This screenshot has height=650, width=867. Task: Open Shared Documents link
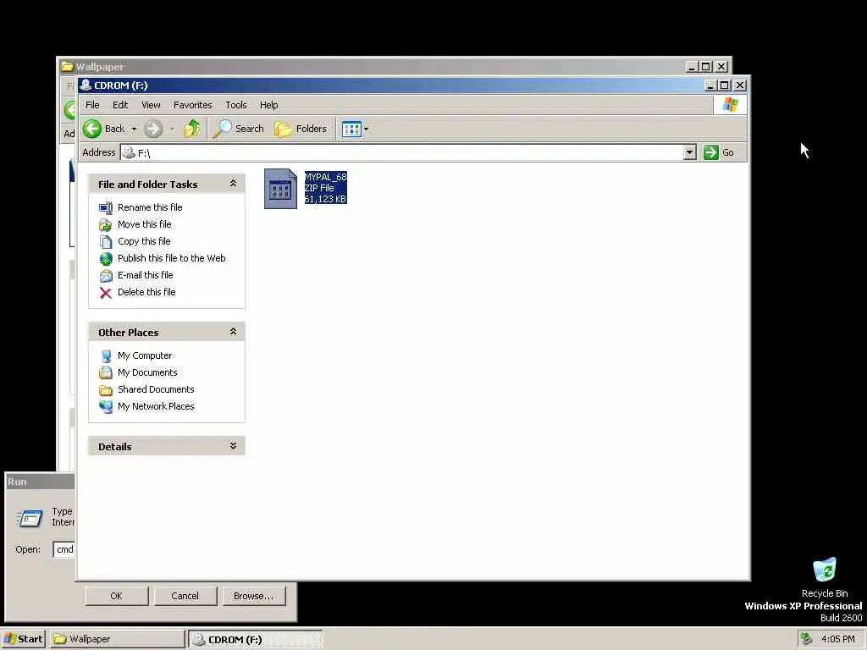156,389
